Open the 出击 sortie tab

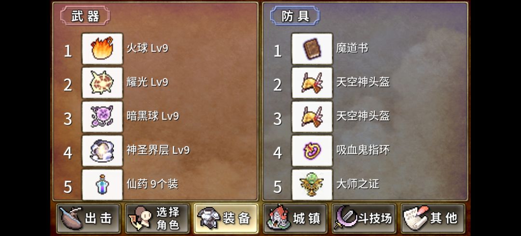click(x=88, y=219)
